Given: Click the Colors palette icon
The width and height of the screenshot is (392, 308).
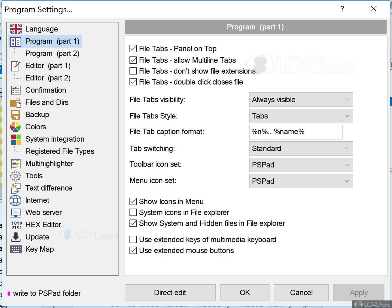Looking at the screenshot, I should (x=16, y=127).
